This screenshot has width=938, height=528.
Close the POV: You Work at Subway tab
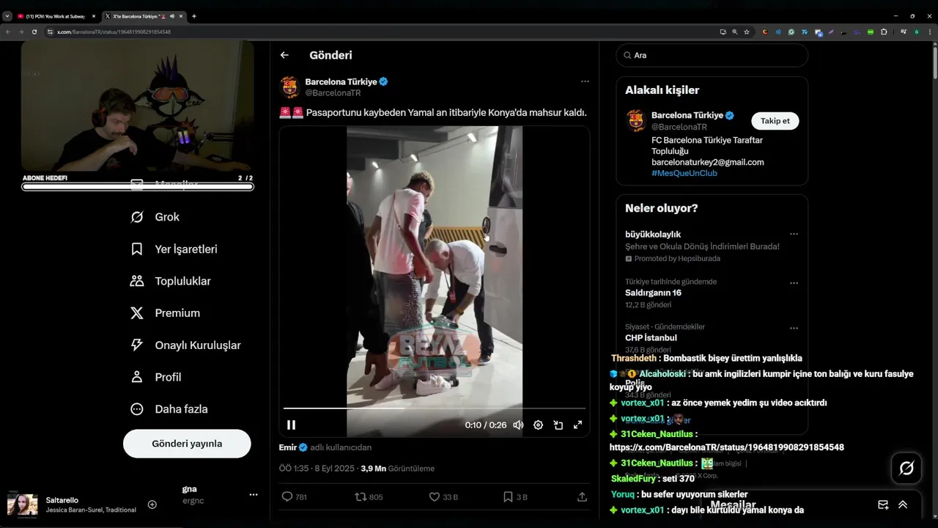tap(93, 16)
